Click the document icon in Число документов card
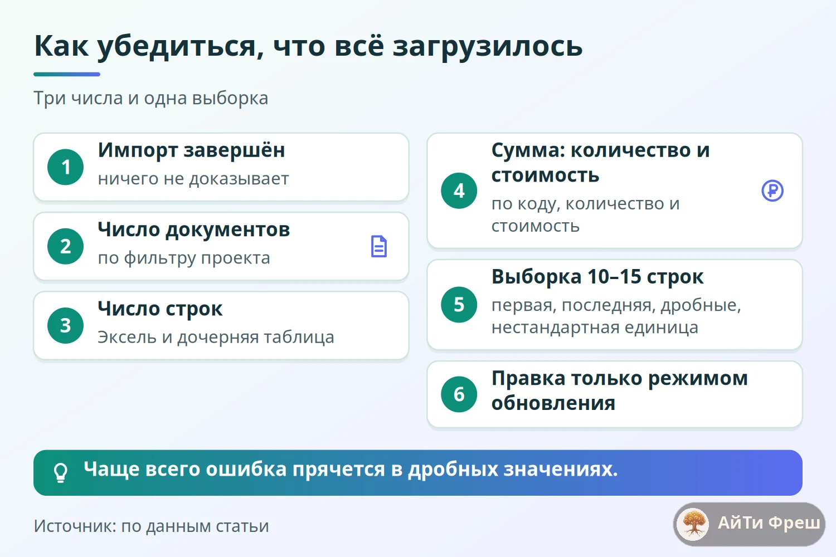 click(x=379, y=246)
